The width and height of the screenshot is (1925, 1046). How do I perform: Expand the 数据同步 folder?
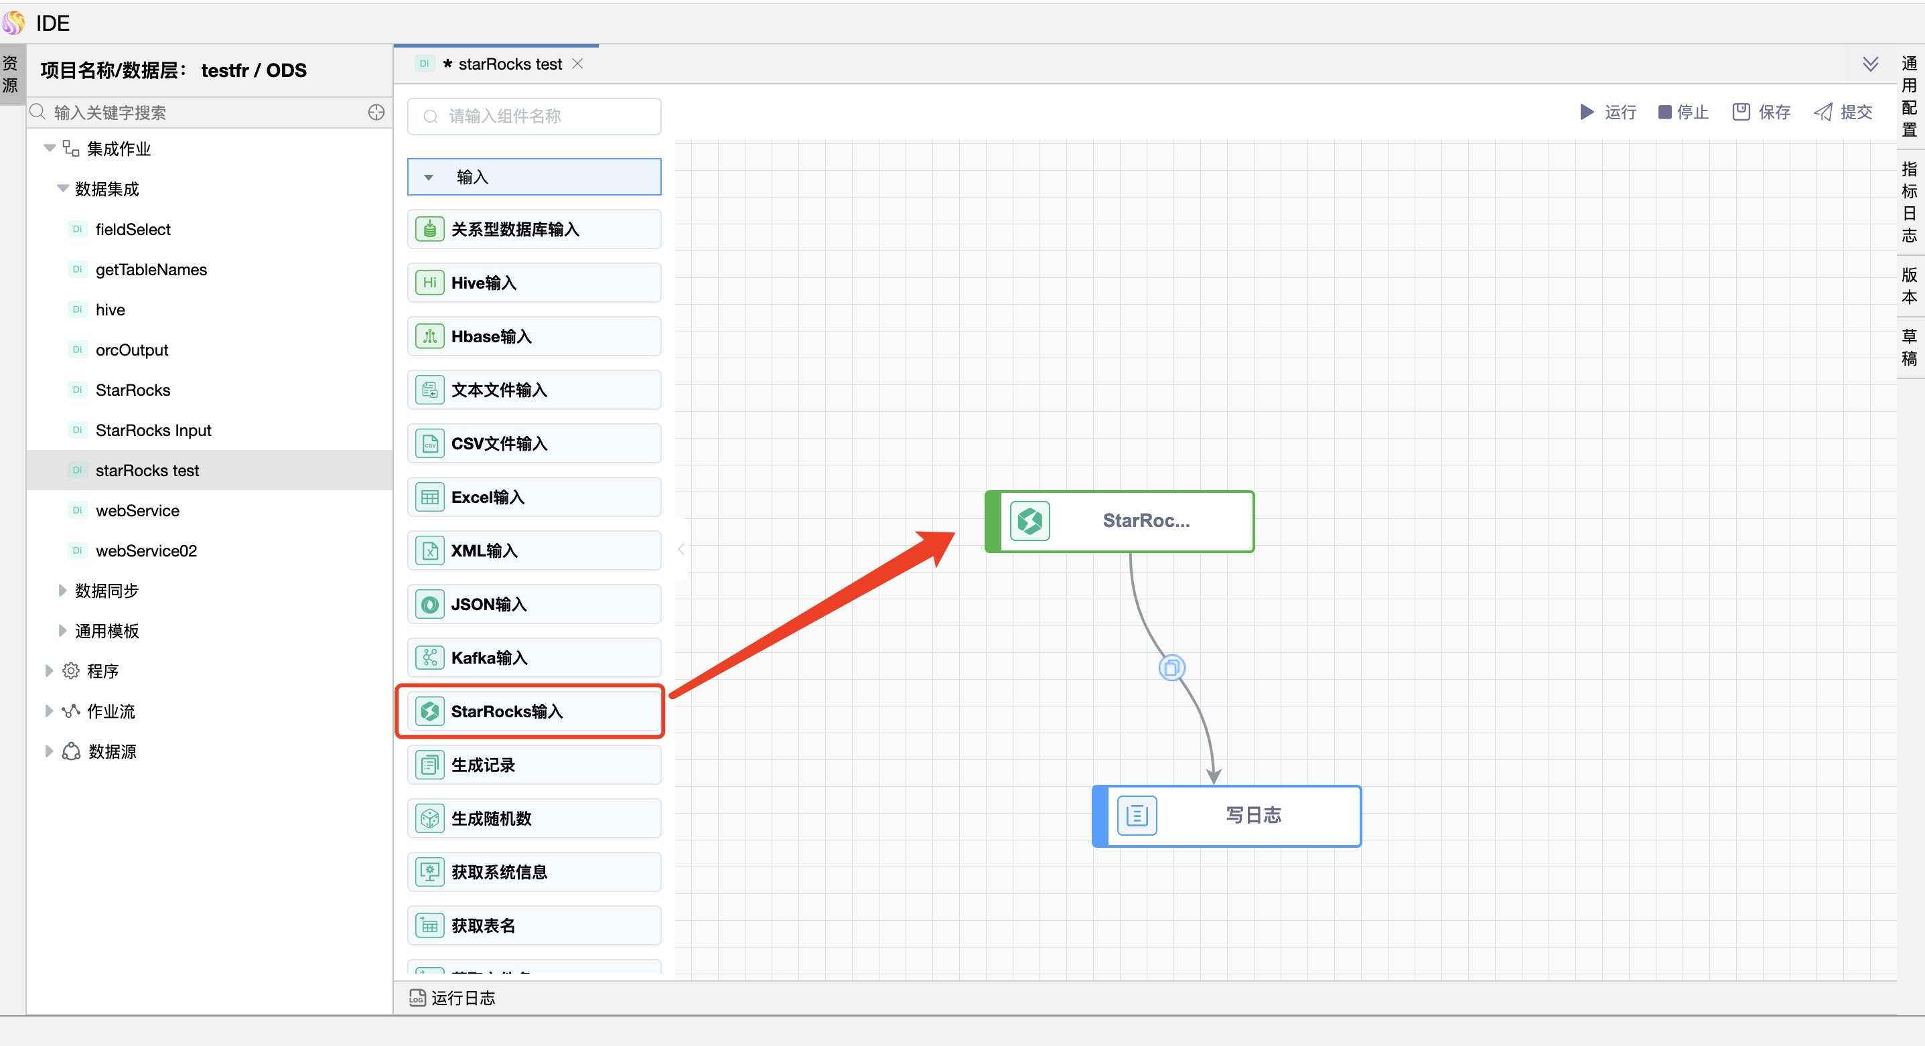(63, 590)
